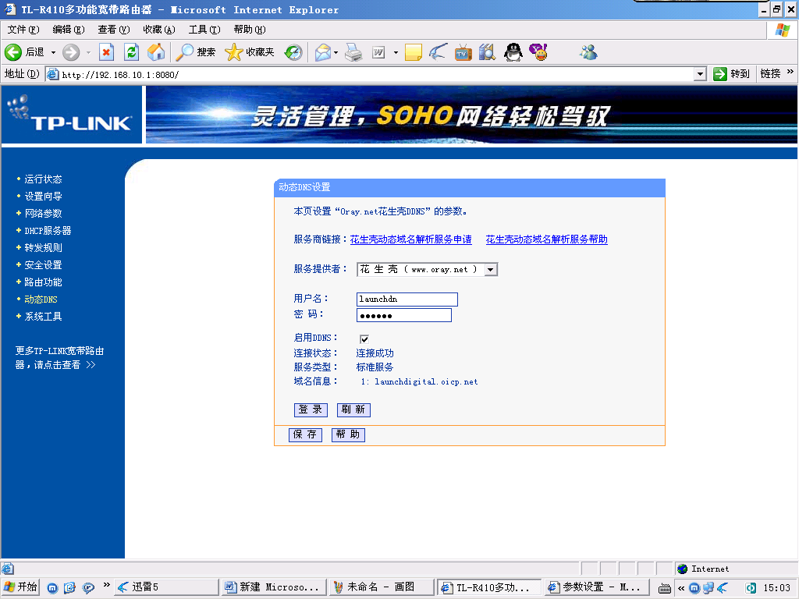Click the IE Refresh toolbar icon
799x599 pixels.
pos(132,52)
